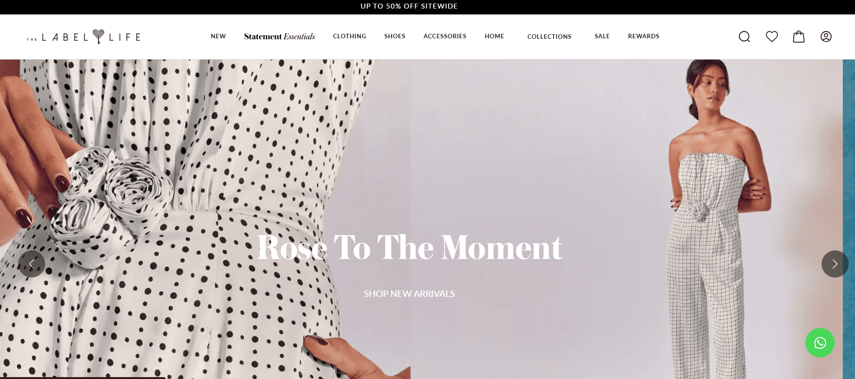
Task: Start a WhatsApp chat via green button
Action: click(x=820, y=343)
